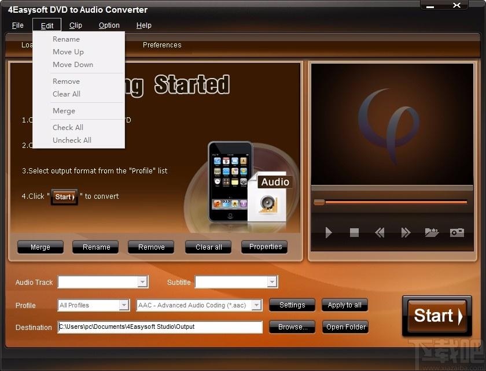This screenshot has height=371, width=486.
Task: Click the Remove button below list
Action: click(x=152, y=247)
